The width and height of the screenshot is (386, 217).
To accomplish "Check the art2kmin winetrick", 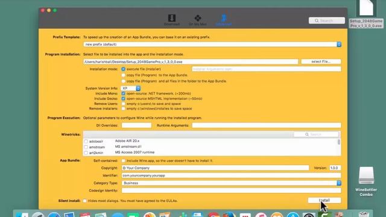I will point(86,153).
